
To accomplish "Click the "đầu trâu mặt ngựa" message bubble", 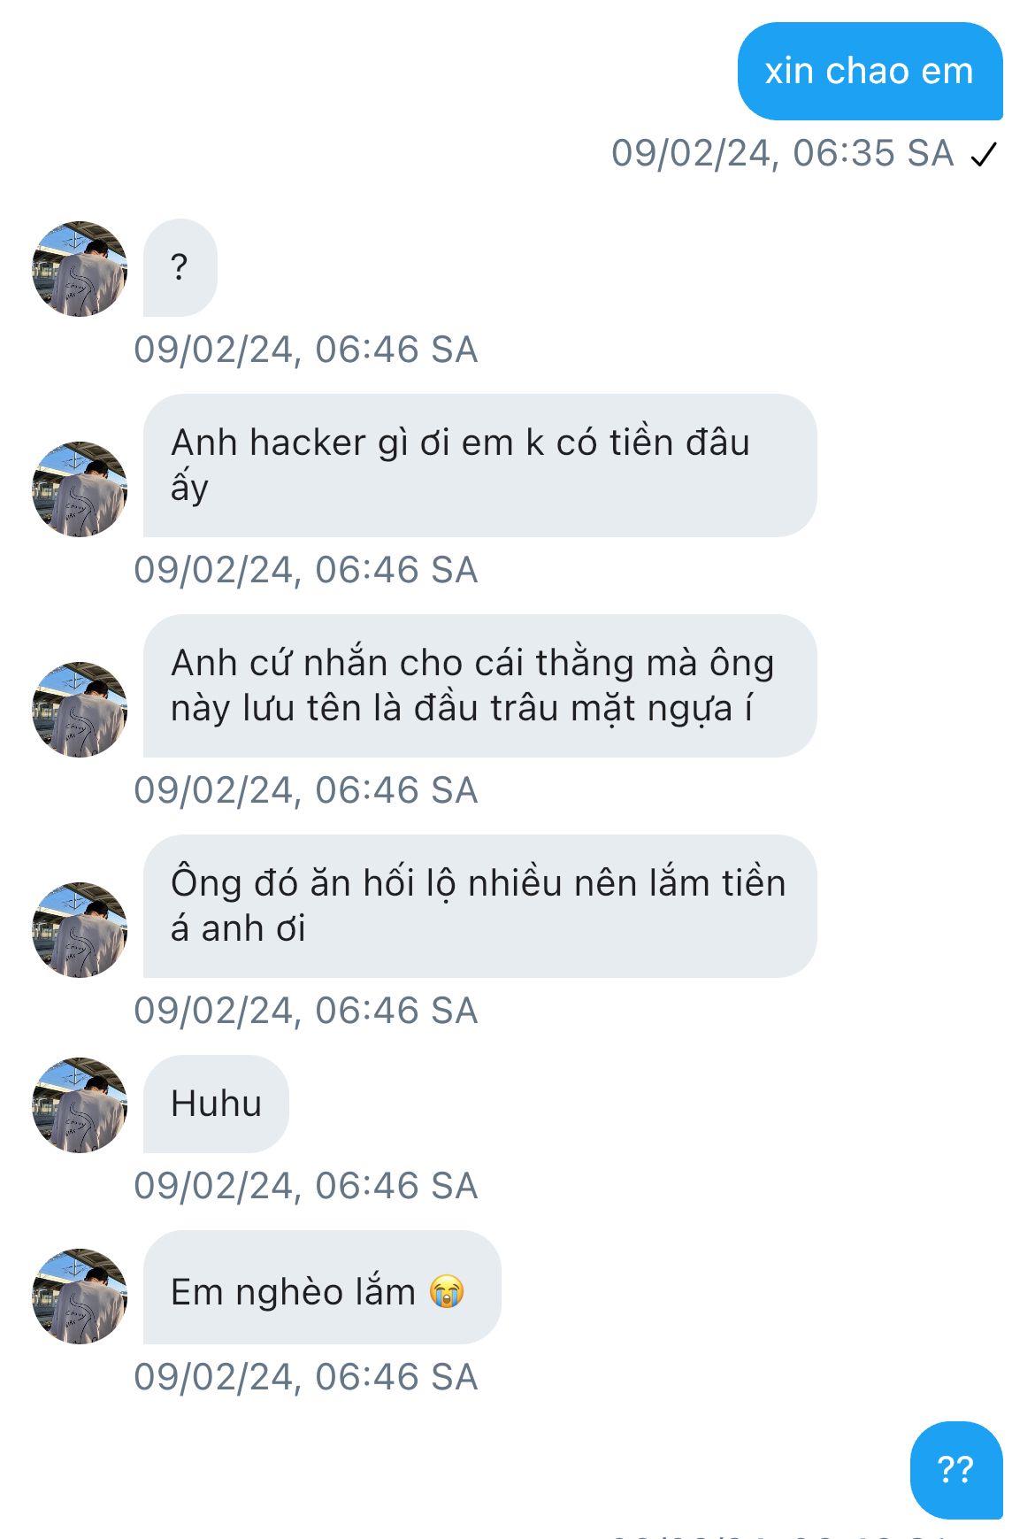I will (479, 685).
